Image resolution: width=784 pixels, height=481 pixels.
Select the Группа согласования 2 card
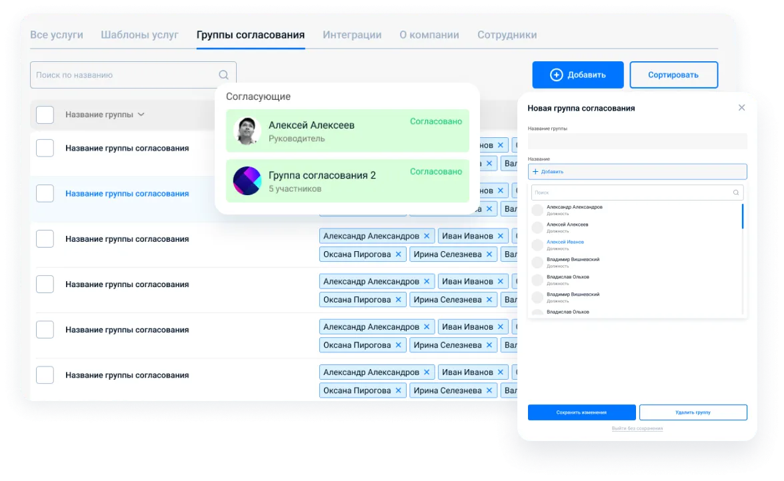coord(347,181)
